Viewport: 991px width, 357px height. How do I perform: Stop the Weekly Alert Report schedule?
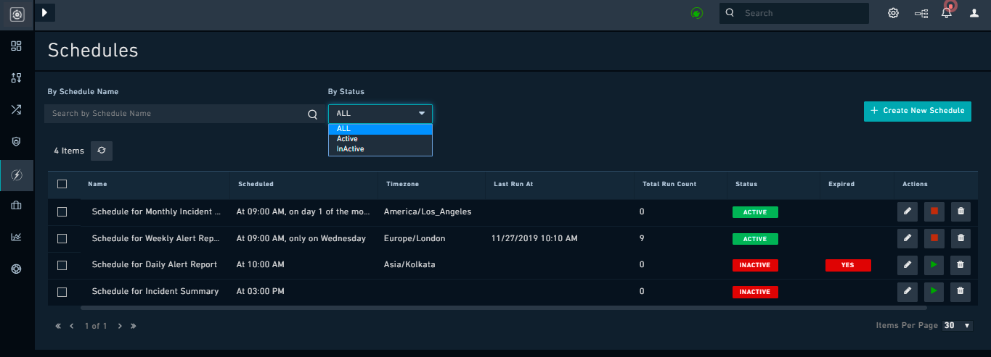(x=934, y=238)
